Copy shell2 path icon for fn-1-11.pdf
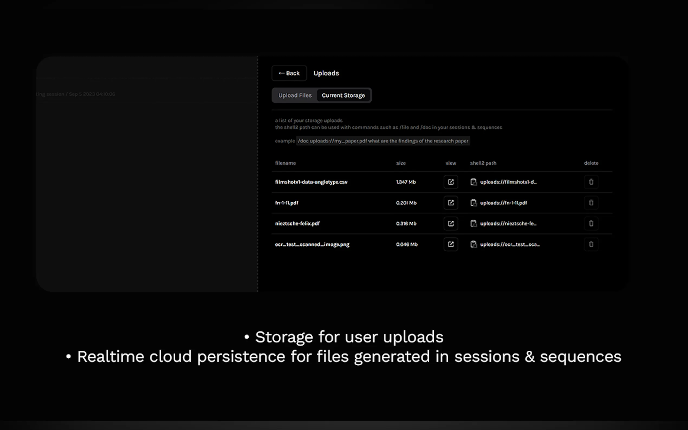 (473, 203)
